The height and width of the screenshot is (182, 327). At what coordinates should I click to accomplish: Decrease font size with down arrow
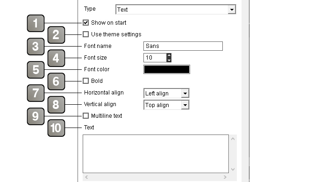pos(169,60)
